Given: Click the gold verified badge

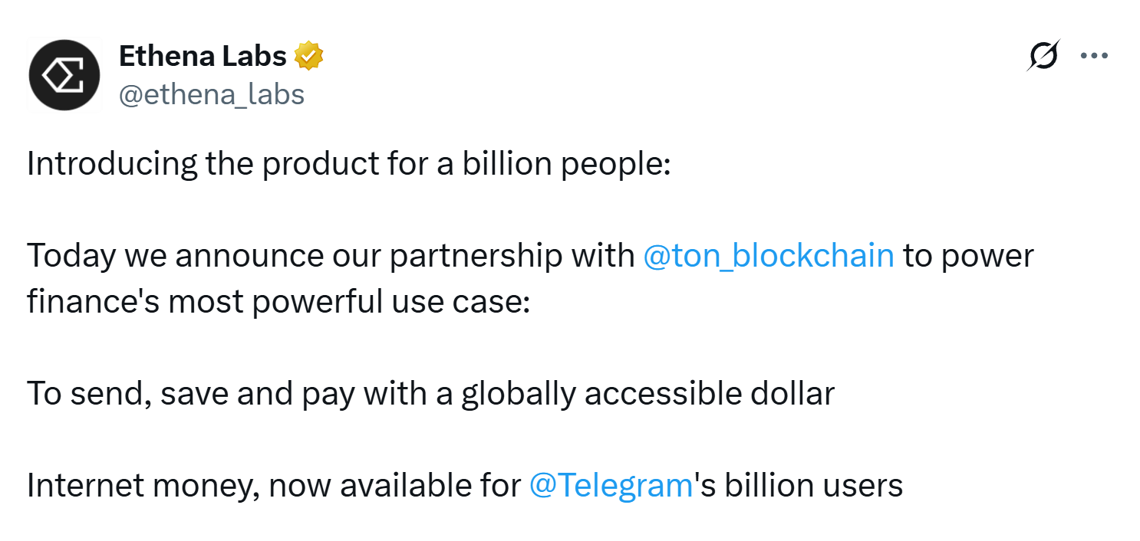Looking at the screenshot, I should point(308,56).
